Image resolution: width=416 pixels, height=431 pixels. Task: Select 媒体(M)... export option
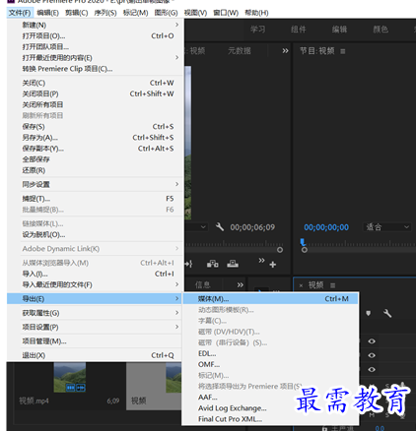click(x=270, y=299)
